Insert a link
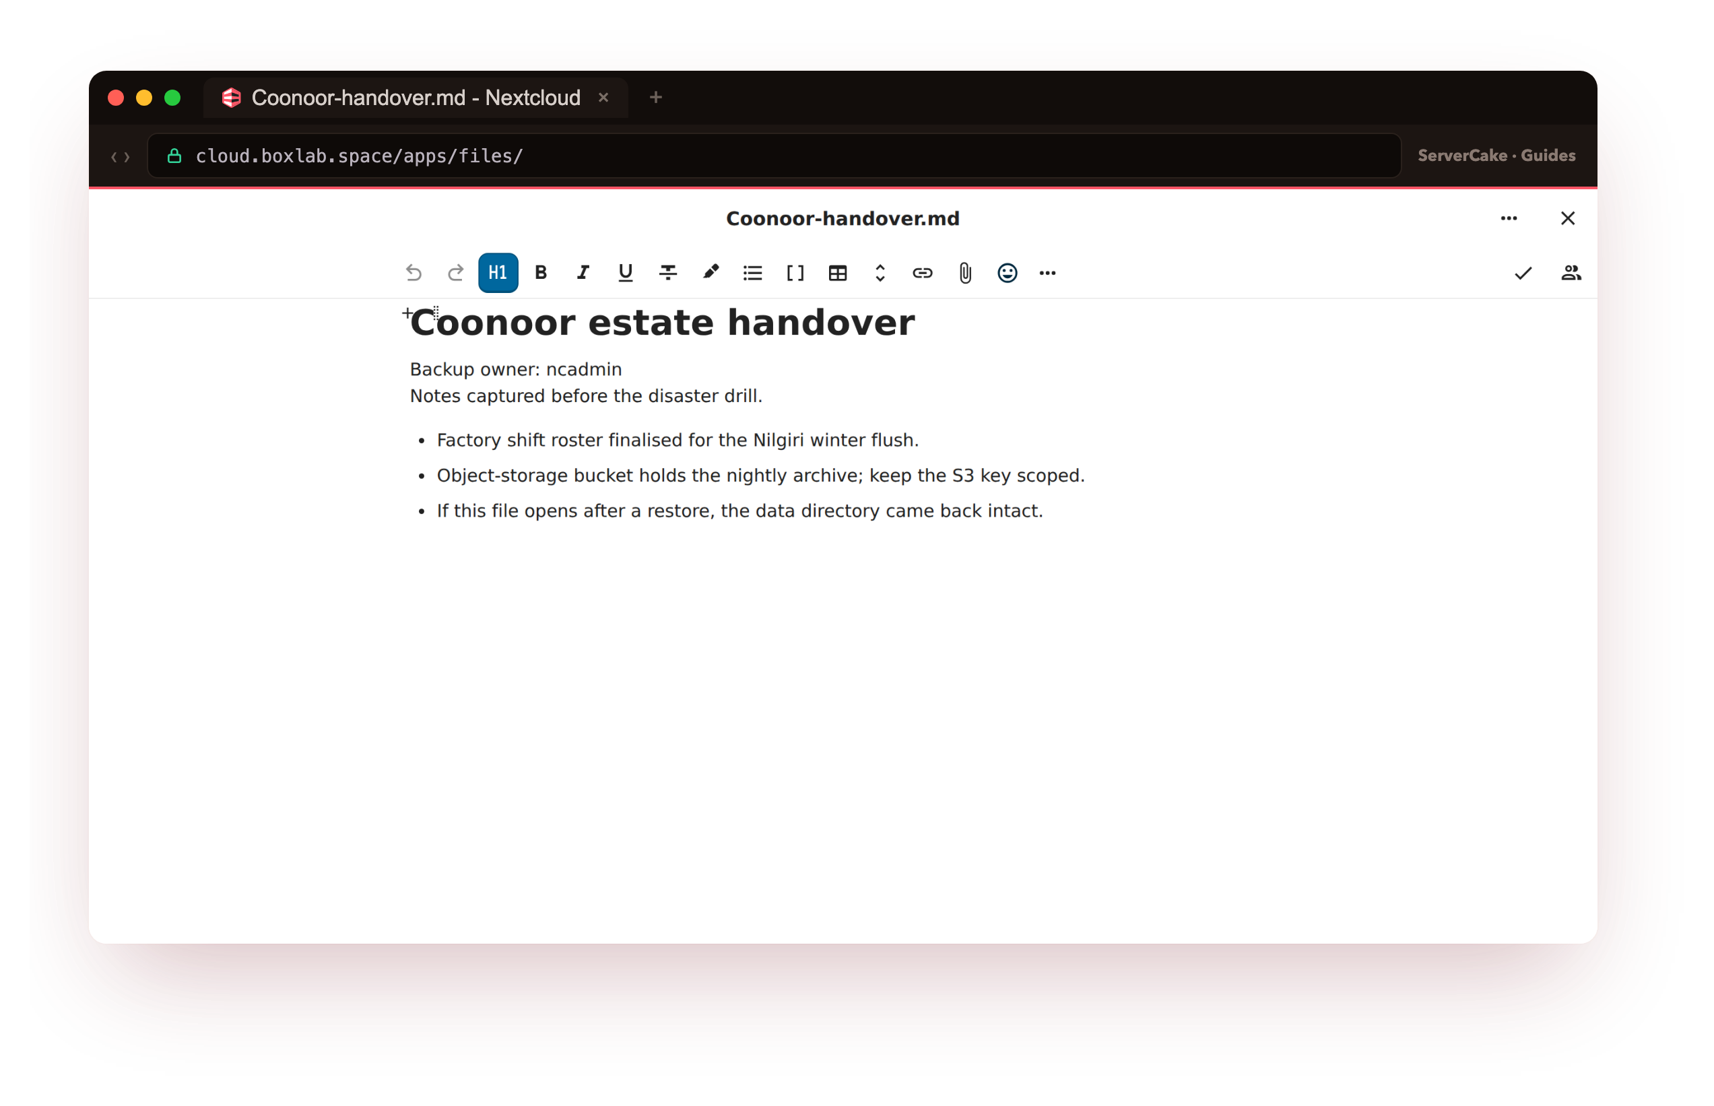The height and width of the screenshot is (1106, 1714). coord(923,273)
